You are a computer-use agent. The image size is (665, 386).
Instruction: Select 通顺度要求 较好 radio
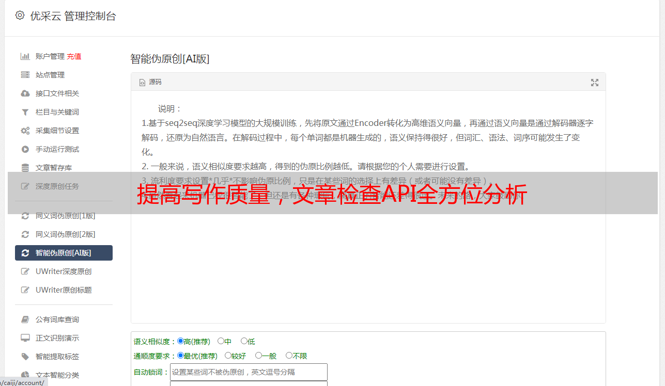click(228, 356)
